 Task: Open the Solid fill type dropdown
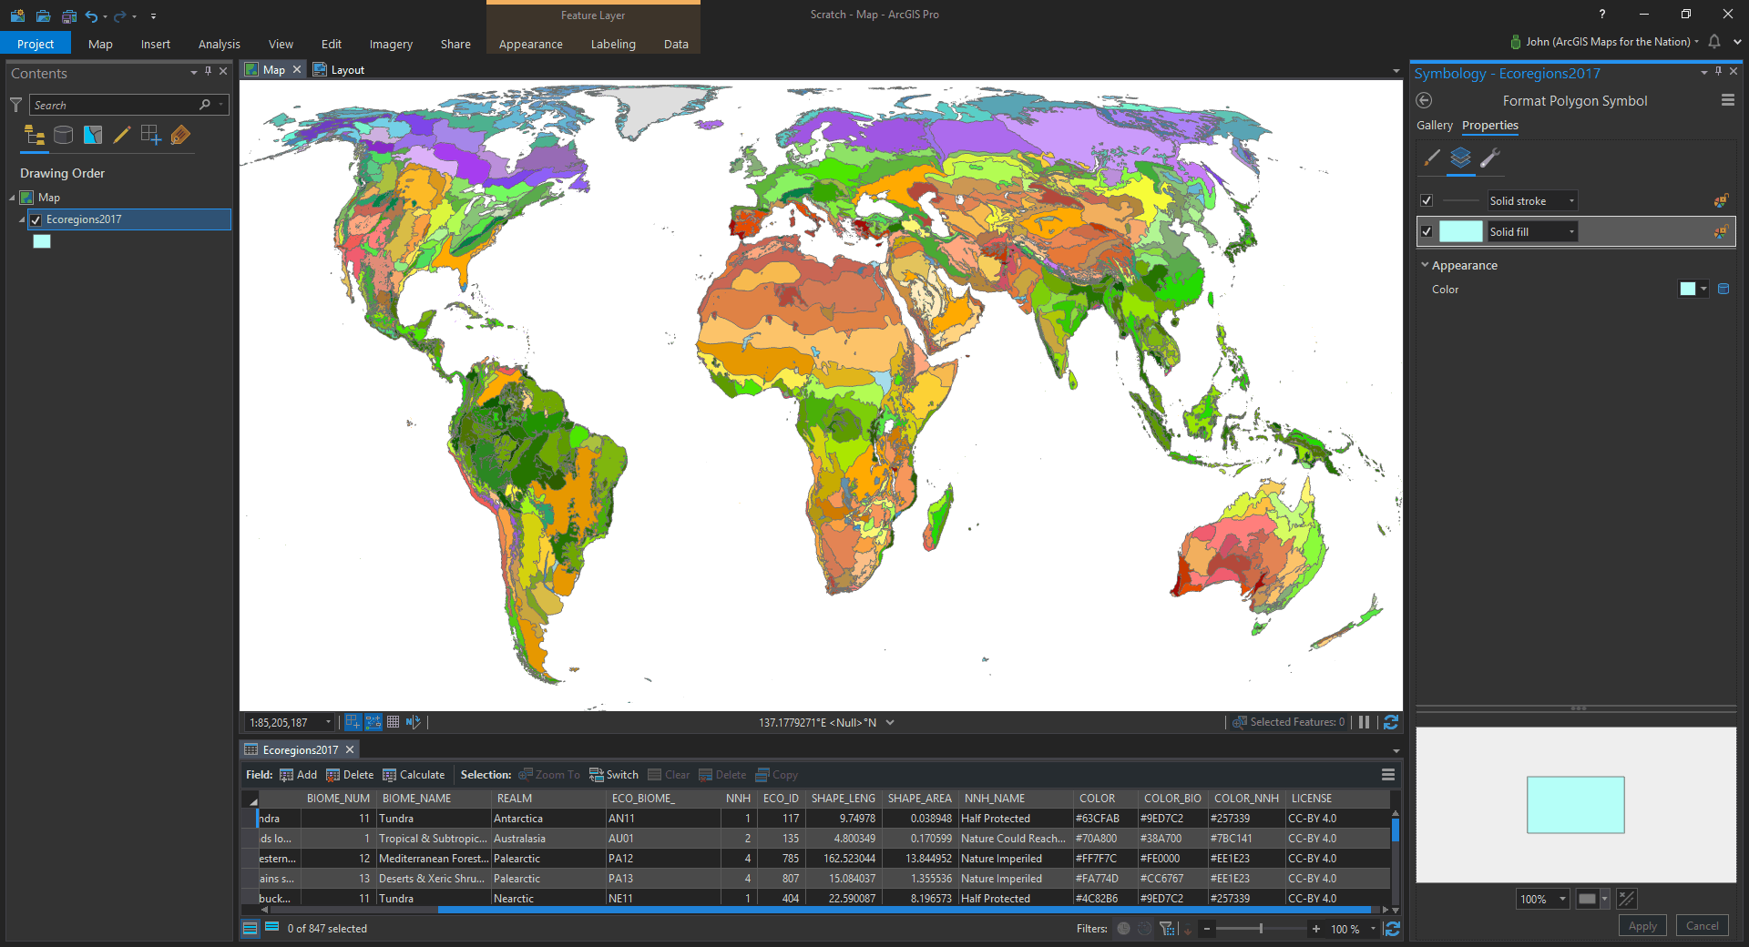pos(1571,232)
